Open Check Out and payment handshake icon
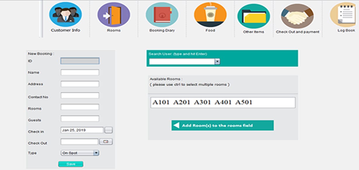 (x=297, y=16)
